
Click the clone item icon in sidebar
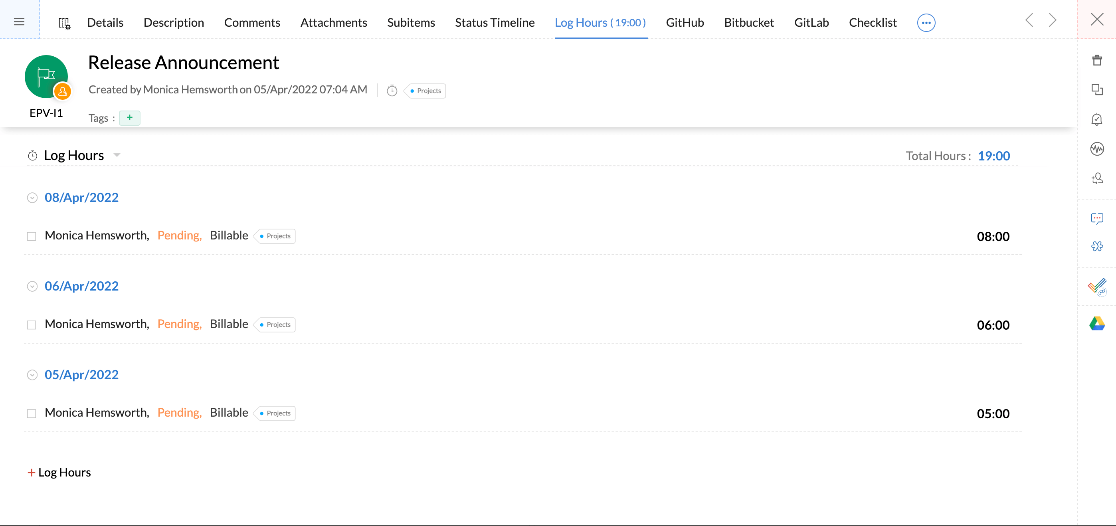(1096, 90)
